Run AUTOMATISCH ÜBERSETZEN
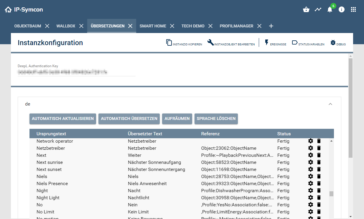Screen dimensions: 364x219 tap(129, 119)
